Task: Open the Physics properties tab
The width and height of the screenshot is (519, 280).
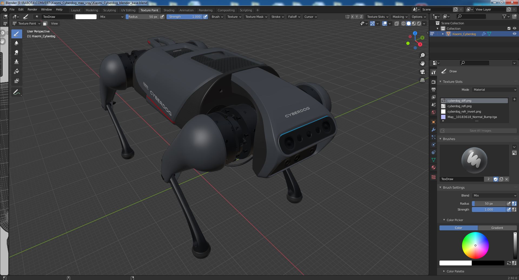Action: click(x=434, y=145)
